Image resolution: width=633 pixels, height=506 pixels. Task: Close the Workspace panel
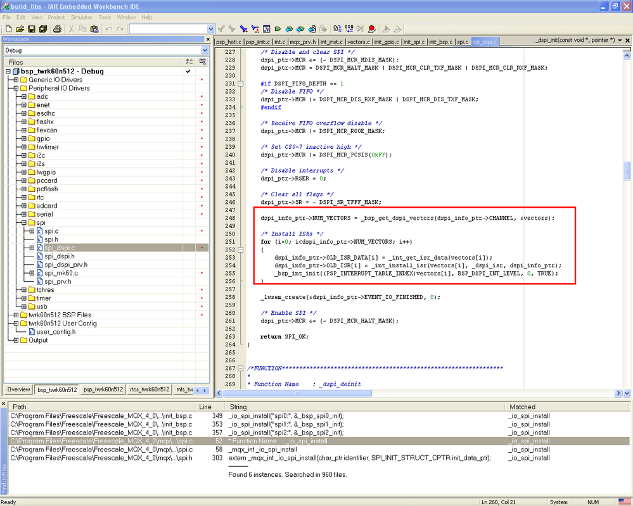(208, 39)
